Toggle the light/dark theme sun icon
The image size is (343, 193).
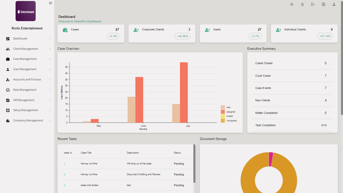point(292,4)
